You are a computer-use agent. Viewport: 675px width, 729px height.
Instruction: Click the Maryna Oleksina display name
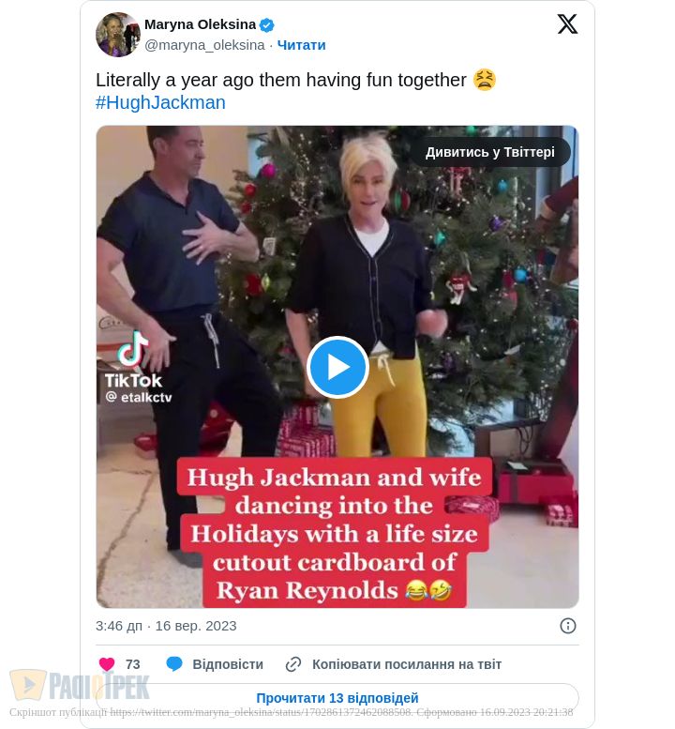(x=201, y=24)
